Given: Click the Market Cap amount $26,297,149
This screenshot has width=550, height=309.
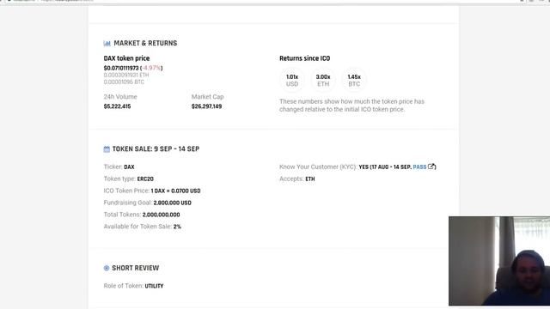Looking at the screenshot, I should (206, 106).
